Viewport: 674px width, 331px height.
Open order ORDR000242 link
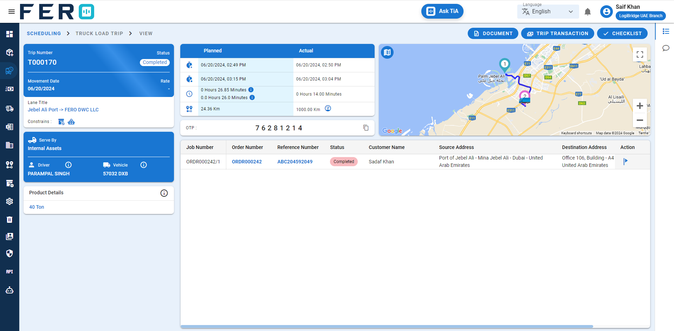point(247,162)
